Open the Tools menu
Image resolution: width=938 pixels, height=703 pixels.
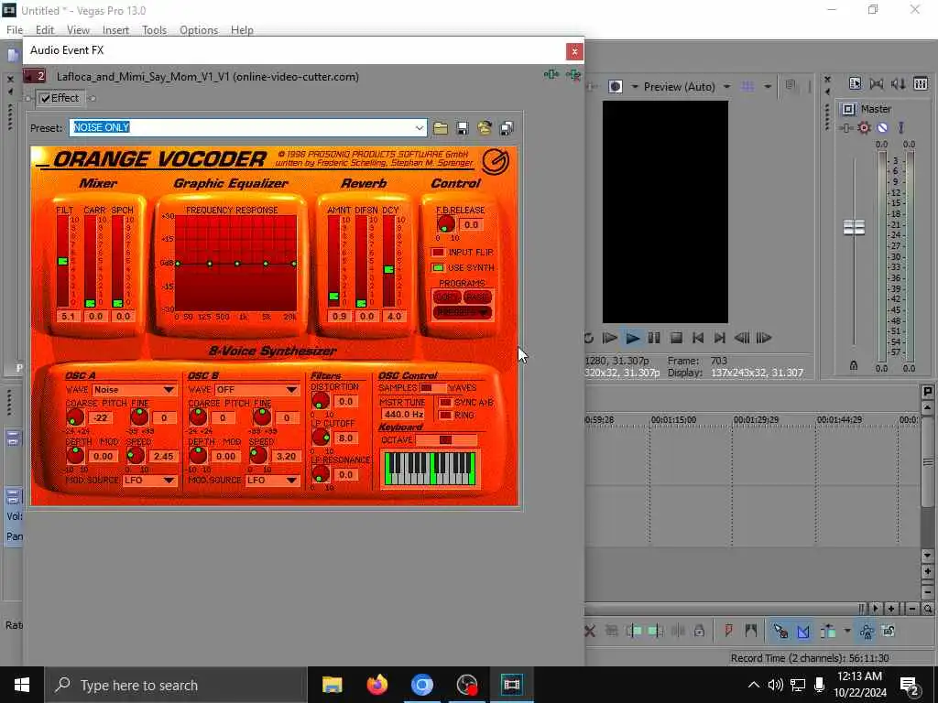pyautogui.click(x=154, y=30)
